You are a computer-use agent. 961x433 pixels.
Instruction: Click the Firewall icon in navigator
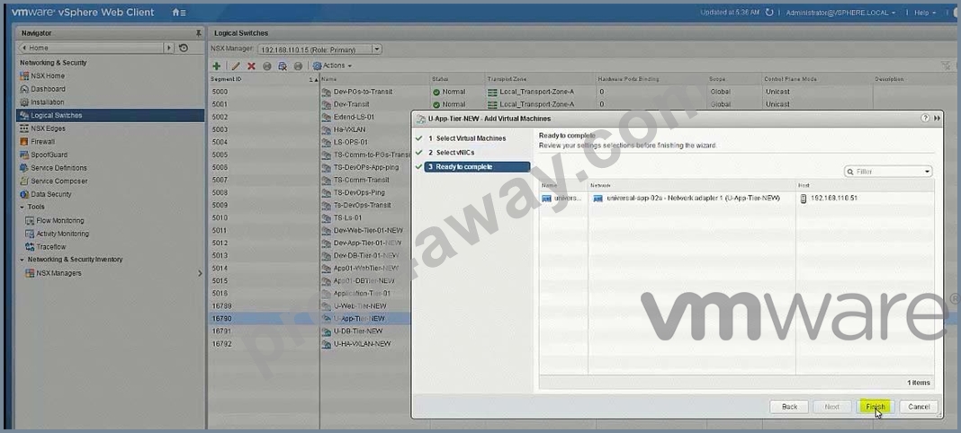tap(24, 141)
